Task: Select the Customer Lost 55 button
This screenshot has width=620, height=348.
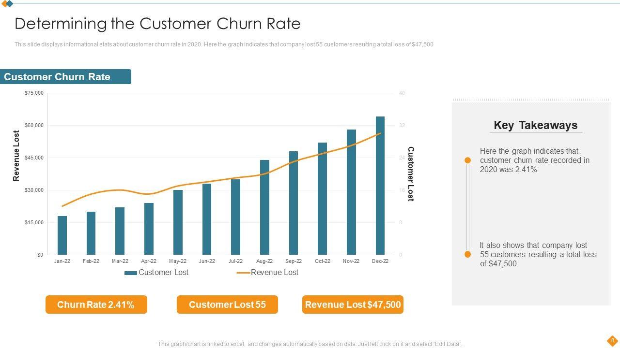Action: (x=227, y=304)
